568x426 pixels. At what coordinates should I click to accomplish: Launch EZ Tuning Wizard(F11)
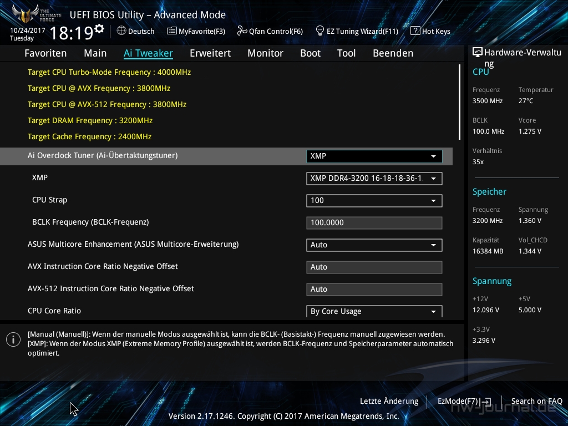[357, 31]
